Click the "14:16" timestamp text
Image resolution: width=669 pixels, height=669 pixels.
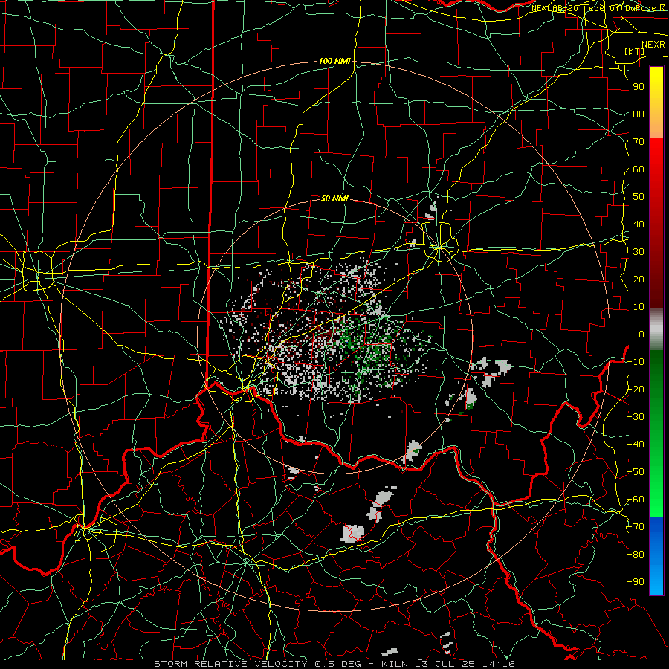click(x=500, y=664)
